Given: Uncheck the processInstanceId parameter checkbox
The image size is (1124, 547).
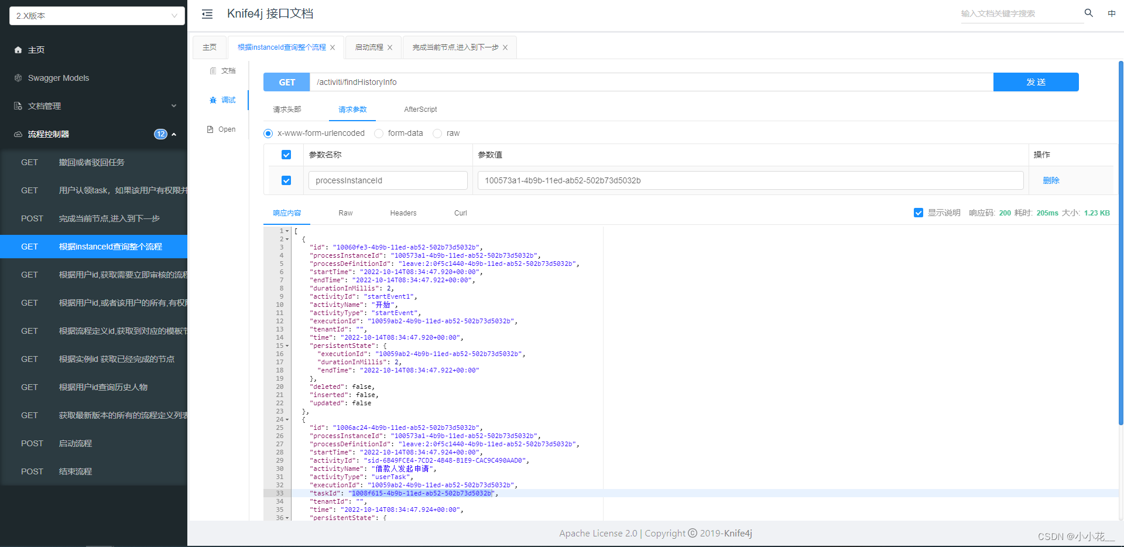Looking at the screenshot, I should click(286, 180).
